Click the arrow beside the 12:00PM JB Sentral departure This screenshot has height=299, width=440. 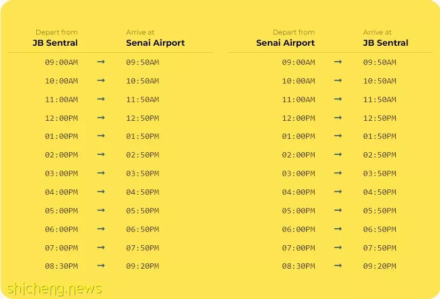tap(101, 118)
